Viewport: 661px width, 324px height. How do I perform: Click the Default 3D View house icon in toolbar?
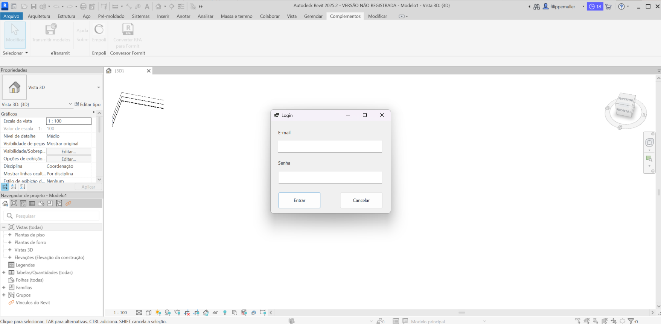(158, 6)
